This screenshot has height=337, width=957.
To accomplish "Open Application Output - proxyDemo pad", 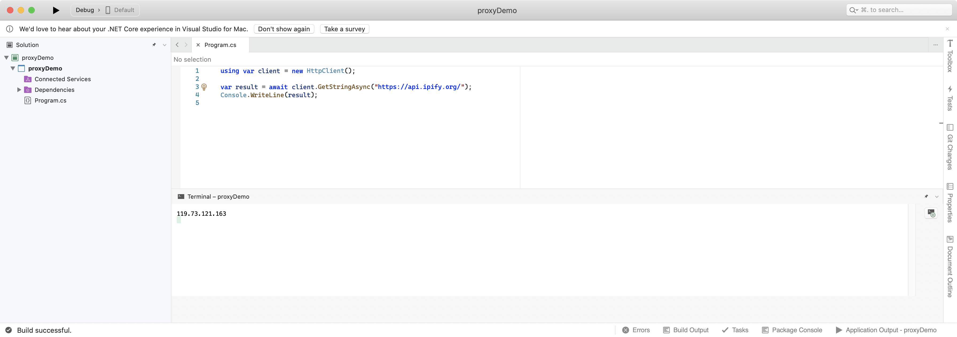I will point(886,330).
